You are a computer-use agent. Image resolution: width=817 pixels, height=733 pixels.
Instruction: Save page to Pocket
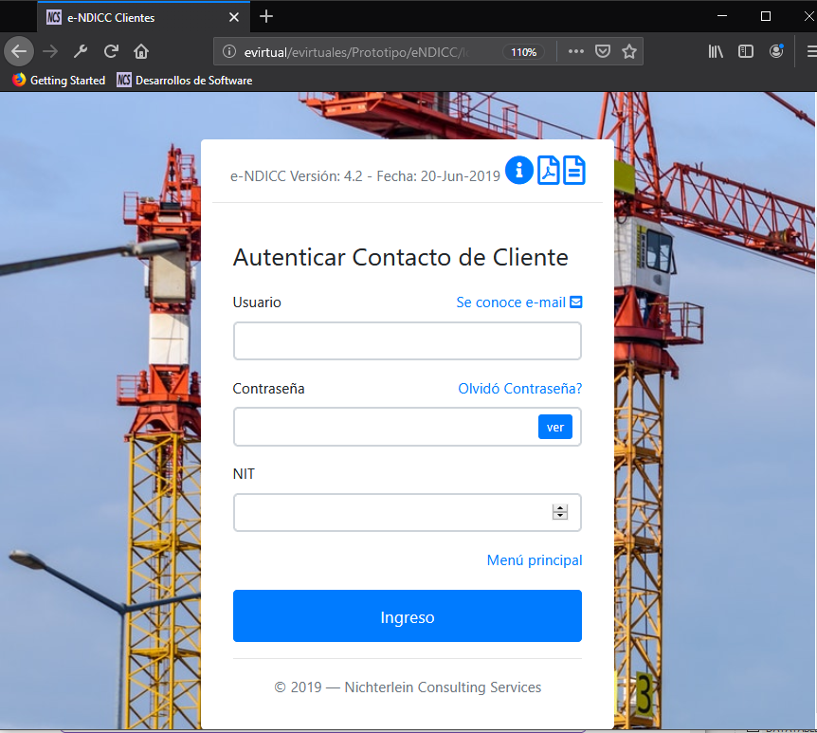(x=602, y=51)
